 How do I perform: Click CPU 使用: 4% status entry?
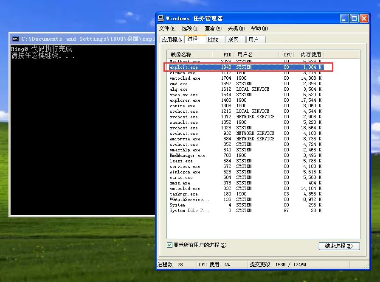pos(214,265)
